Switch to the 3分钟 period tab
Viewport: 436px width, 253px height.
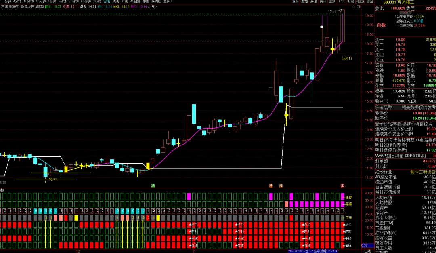pos(7,1)
